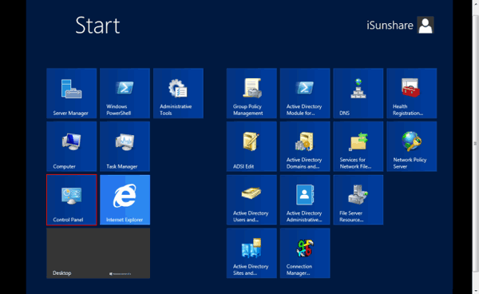Click the iSunshare user account name
Viewport: 479px width, 294px height.
coord(390,25)
